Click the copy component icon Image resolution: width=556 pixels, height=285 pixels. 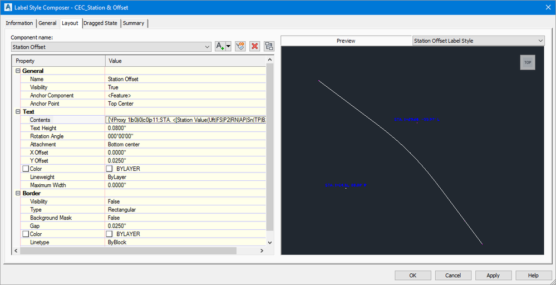[x=240, y=46]
